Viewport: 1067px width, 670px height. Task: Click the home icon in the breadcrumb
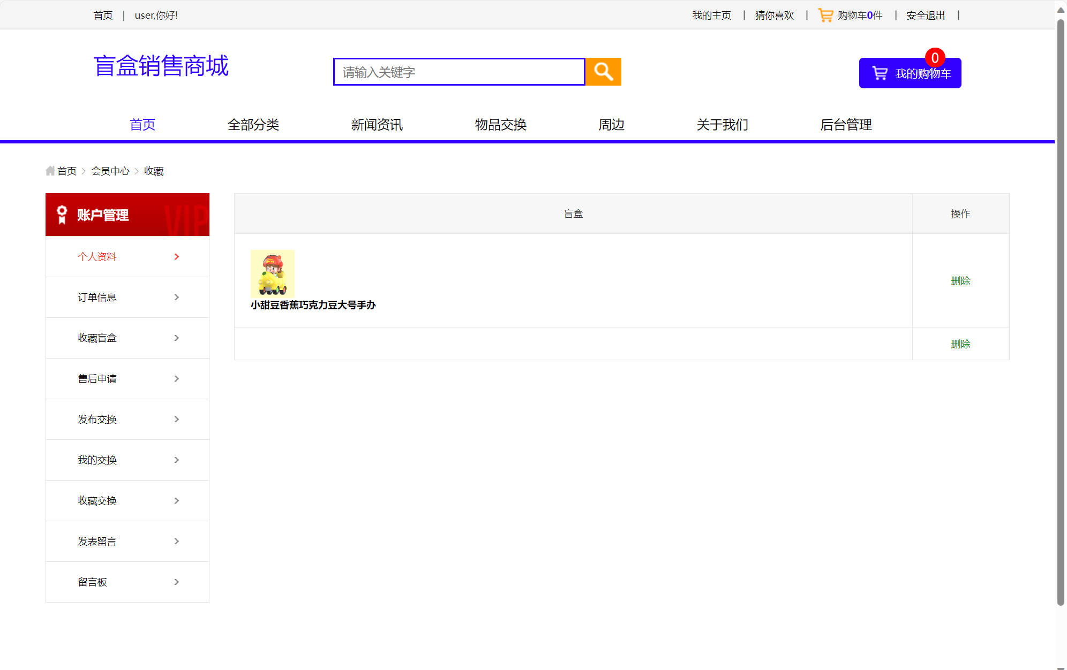click(x=50, y=170)
